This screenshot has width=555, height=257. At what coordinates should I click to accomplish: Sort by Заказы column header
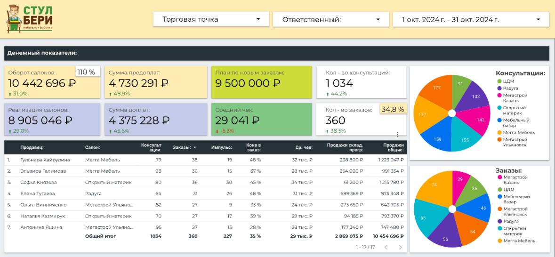pyautogui.click(x=182, y=147)
